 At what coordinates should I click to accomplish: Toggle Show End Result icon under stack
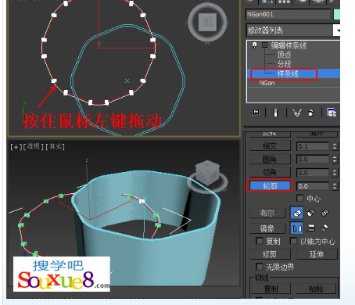click(276, 113)
